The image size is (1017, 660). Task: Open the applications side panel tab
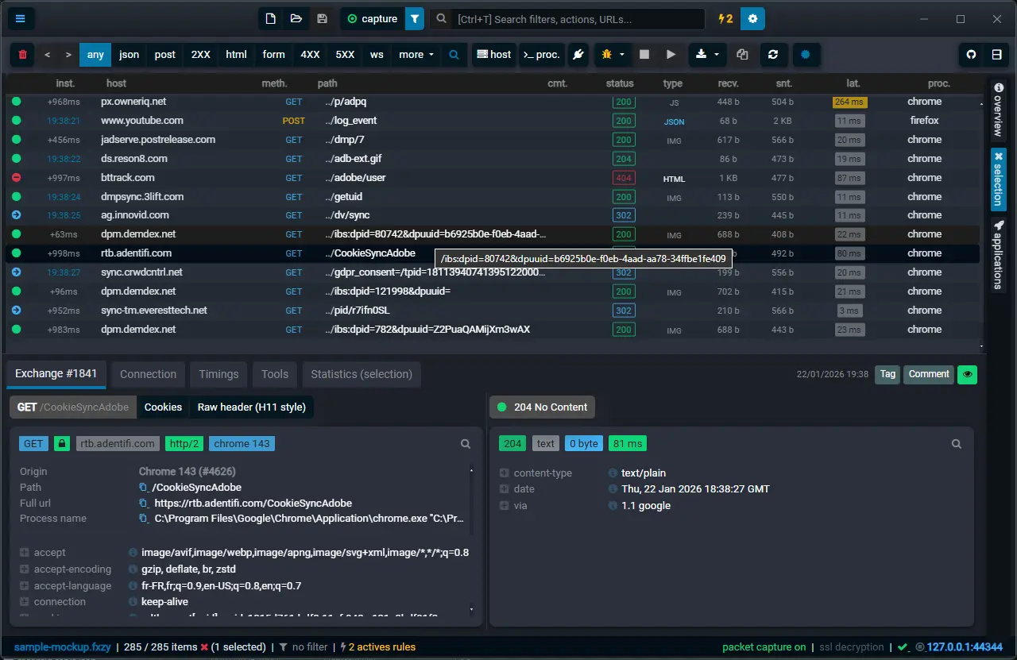tap(999, 255)
